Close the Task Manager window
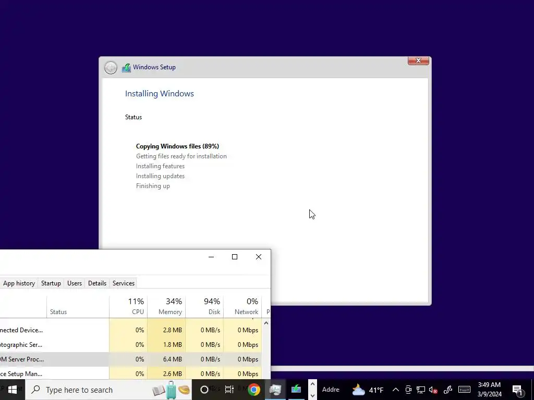The height and width of the screenshot is (400, 534). (x=259, y=257)
